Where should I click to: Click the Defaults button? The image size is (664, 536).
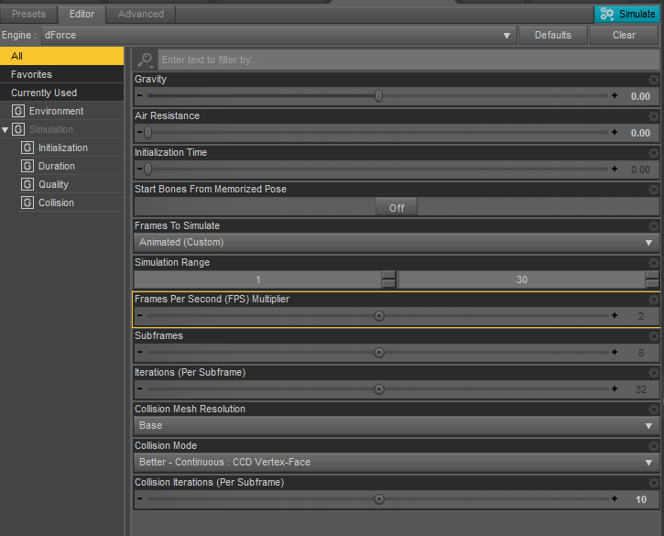(553, 35)
